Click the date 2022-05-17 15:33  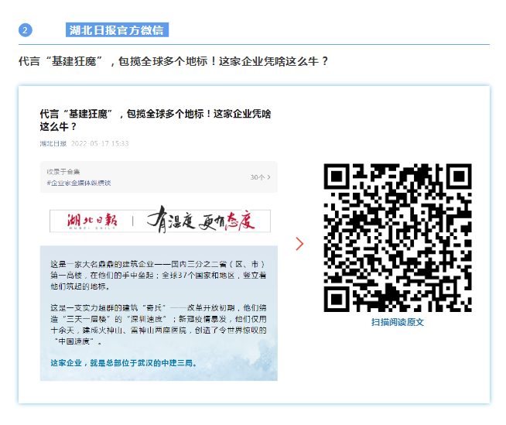pos(100,143)
